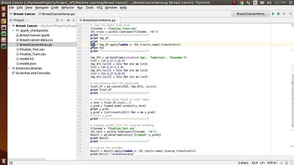Click the 43:4 line column indicator

pos(254,163)
